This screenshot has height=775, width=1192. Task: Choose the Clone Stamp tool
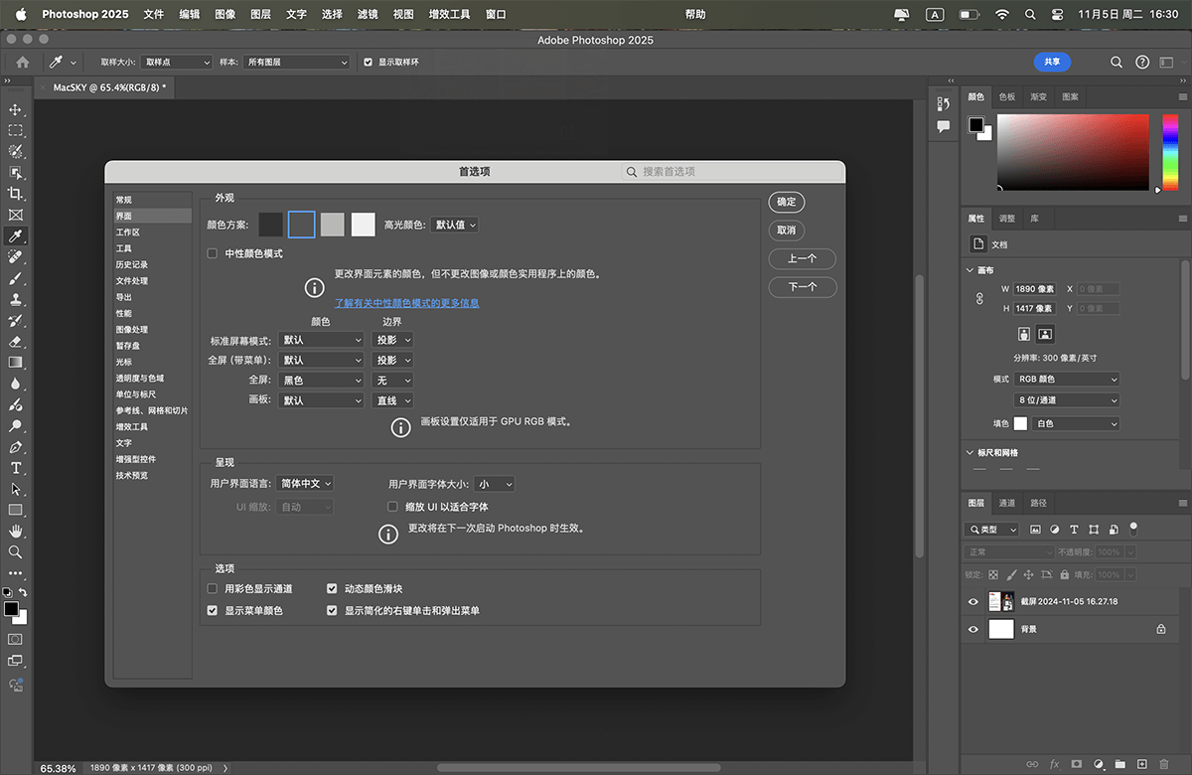tap(15, 299)
